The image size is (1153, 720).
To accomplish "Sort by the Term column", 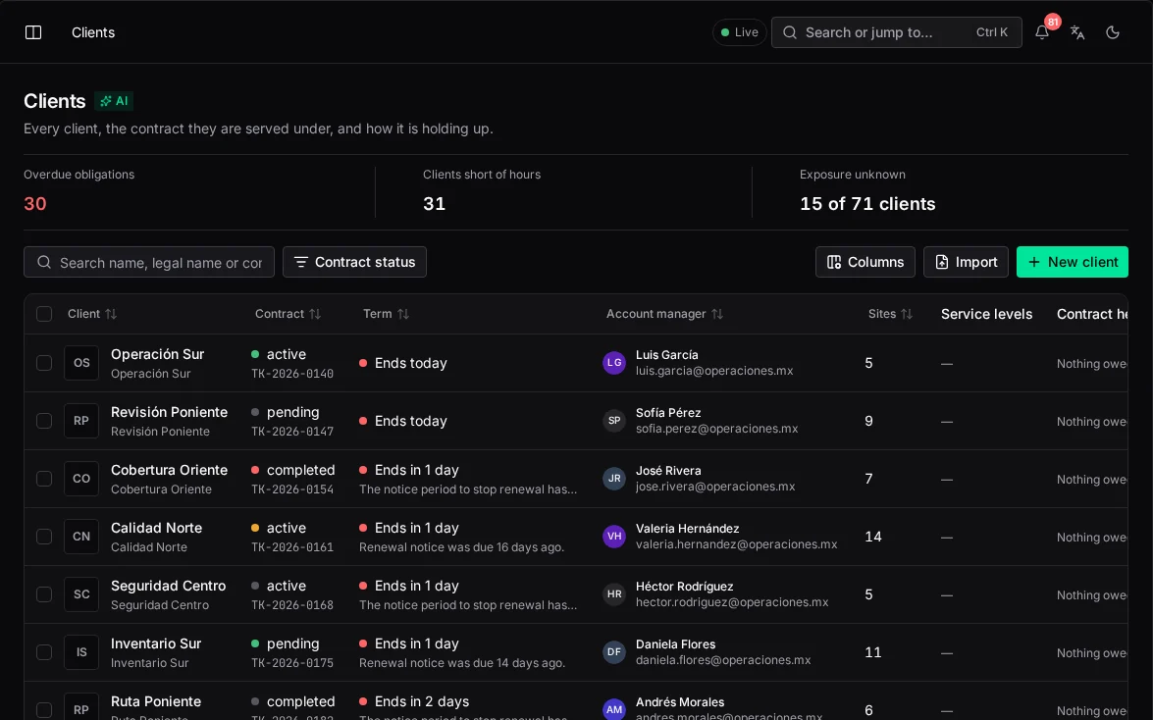I will tap(386, 314).
